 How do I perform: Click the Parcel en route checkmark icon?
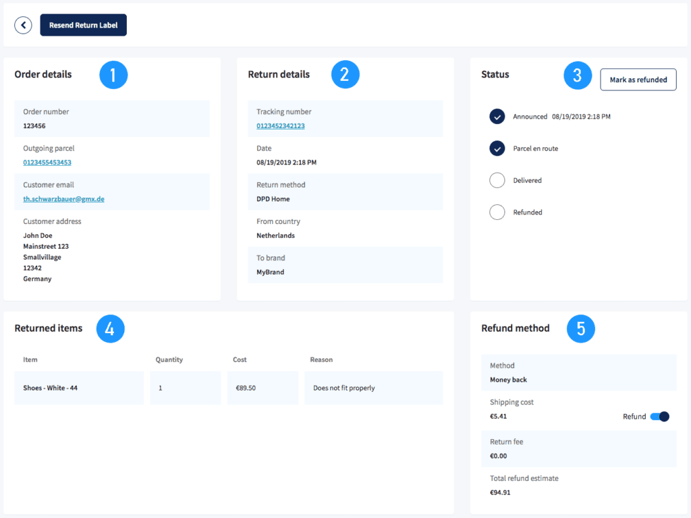point(497,148)
